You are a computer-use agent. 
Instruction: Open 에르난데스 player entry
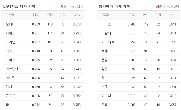point(14,69)
